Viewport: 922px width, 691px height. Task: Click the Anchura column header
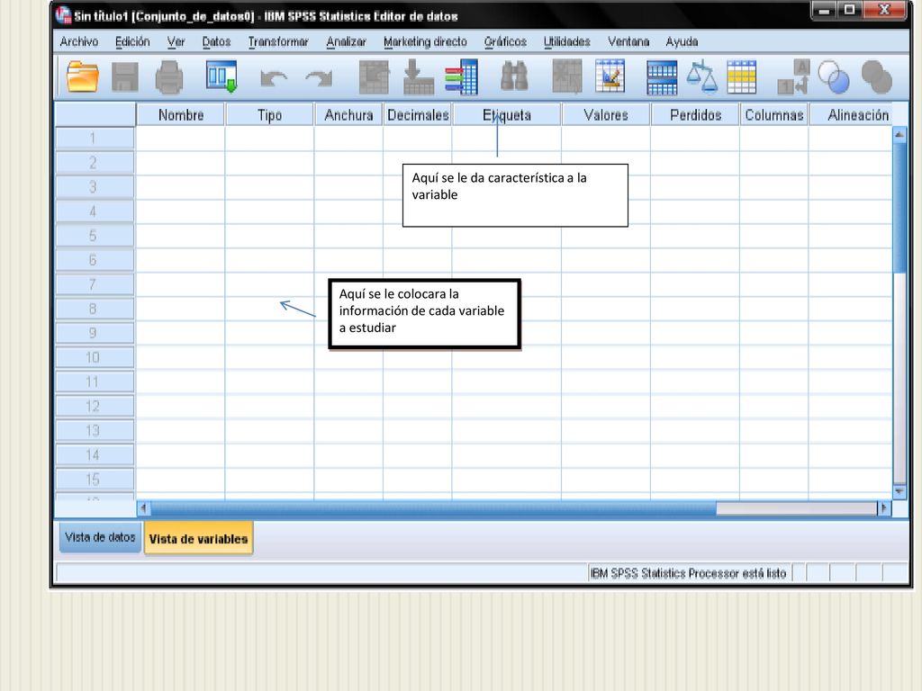348,115
